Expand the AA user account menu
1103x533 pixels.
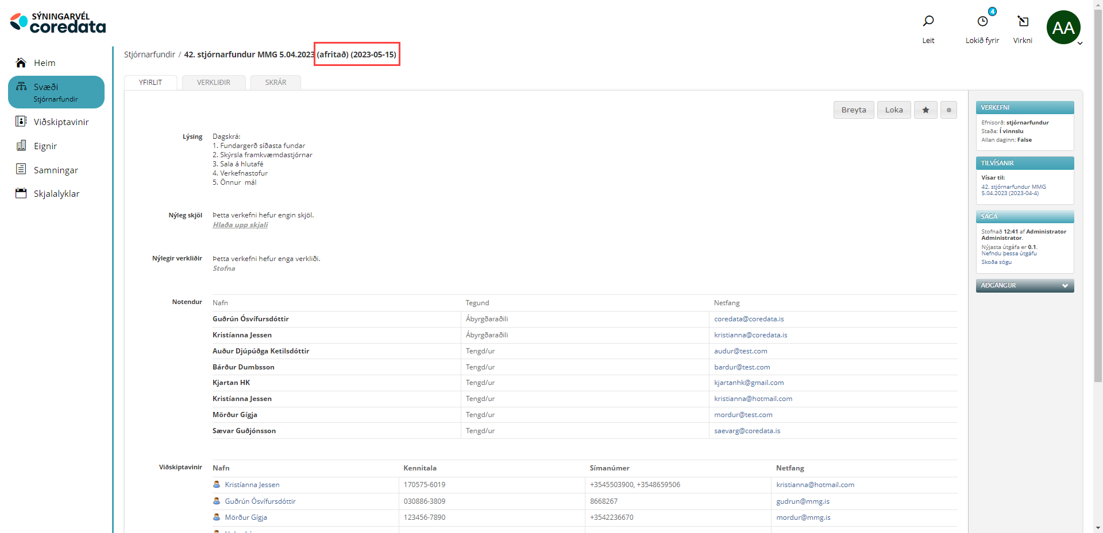[x=1079, y=43]
